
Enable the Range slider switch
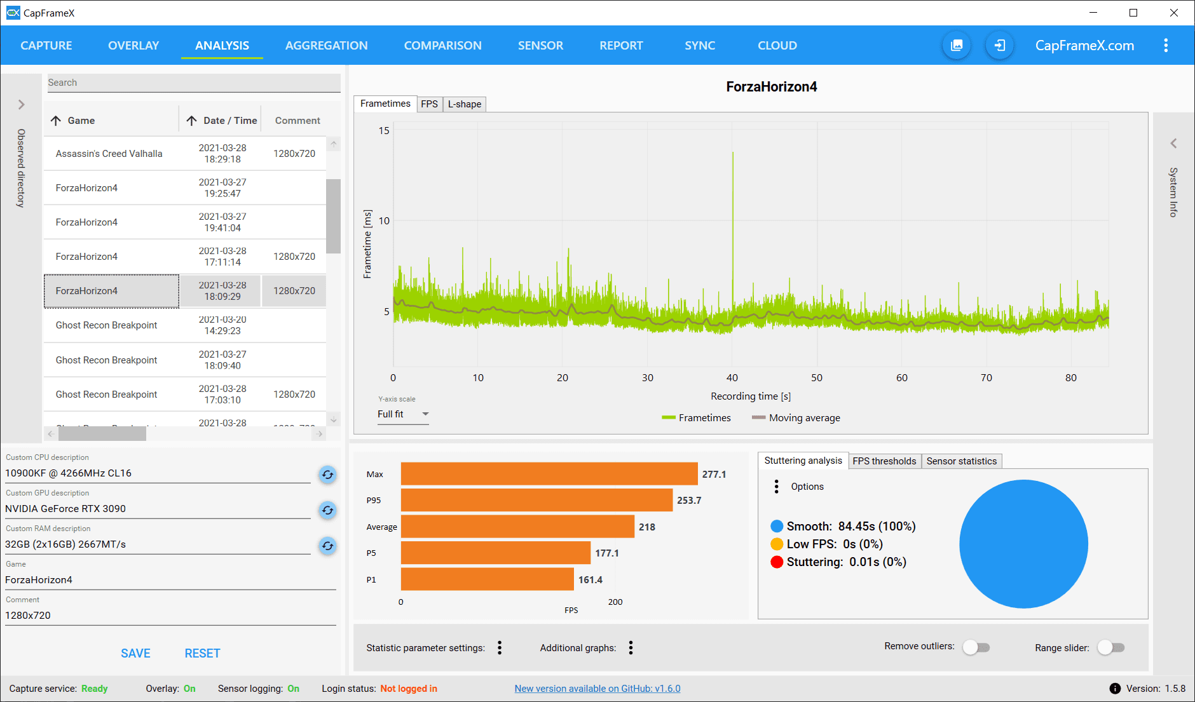(1111, 647)
